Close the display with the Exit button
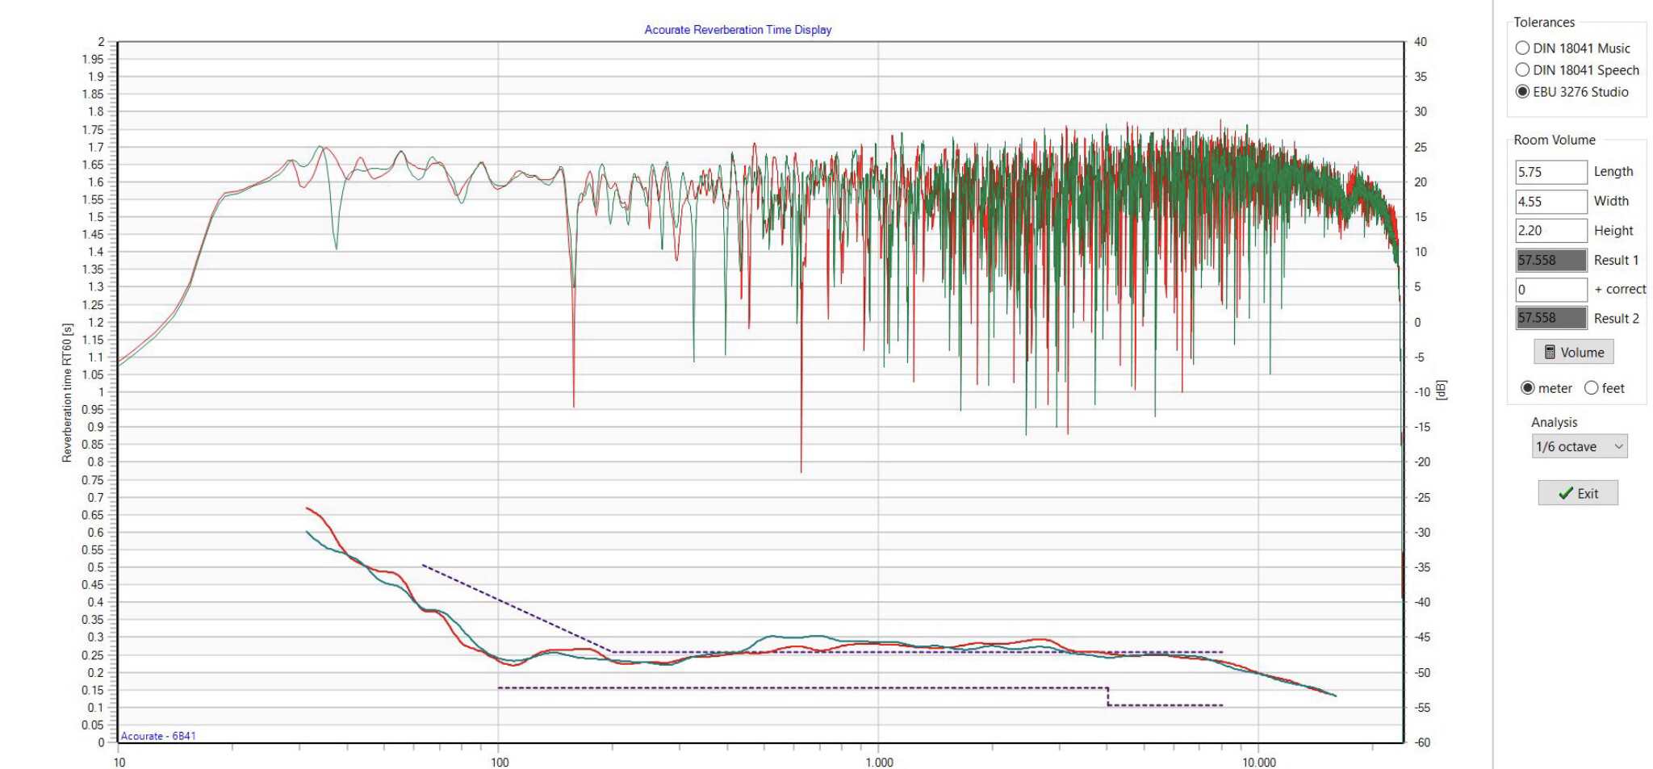Viewport: 1653px width, 769px height. pos(1577,493)
